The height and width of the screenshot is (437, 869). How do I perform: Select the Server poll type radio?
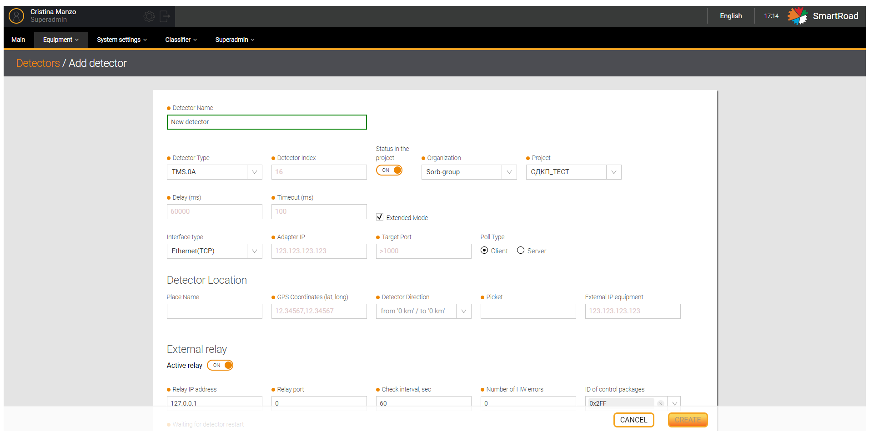[x=521, y=251]
